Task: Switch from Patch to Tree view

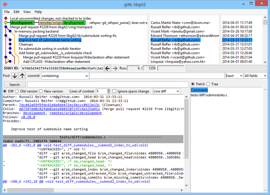Action: [x=209, y=84]
